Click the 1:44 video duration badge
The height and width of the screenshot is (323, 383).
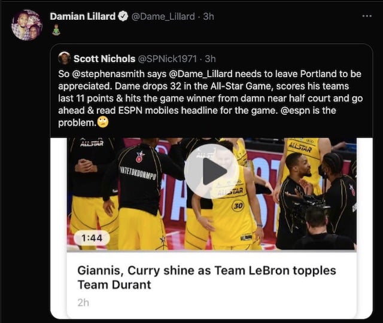pos(92,238)
